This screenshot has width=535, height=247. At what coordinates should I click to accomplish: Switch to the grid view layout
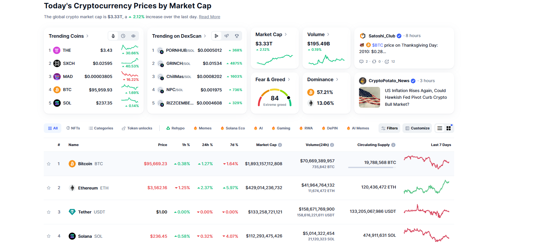click(x=449, y=128)
